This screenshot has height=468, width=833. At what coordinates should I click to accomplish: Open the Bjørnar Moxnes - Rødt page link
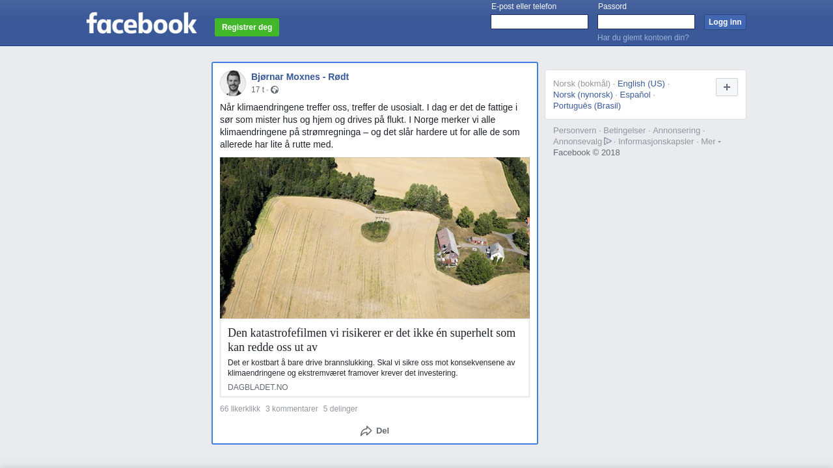[300, 77]
